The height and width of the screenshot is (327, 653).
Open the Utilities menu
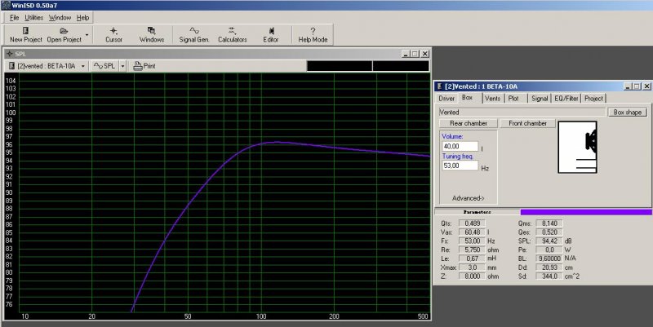(33, 17)
